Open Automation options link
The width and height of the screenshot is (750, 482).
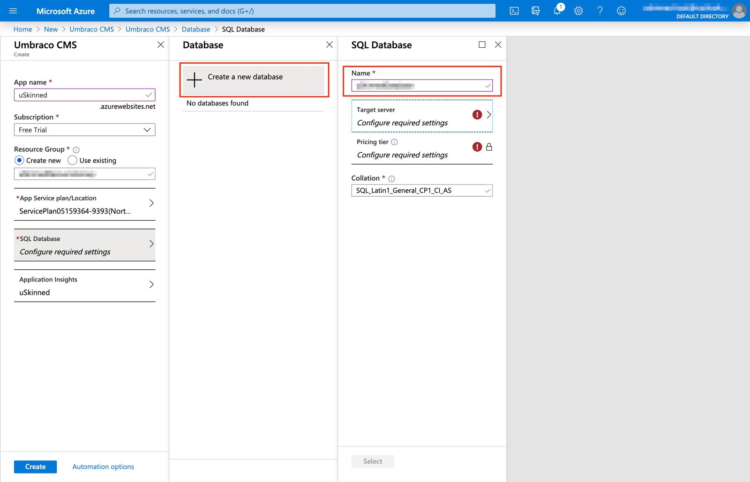(103, 467)
